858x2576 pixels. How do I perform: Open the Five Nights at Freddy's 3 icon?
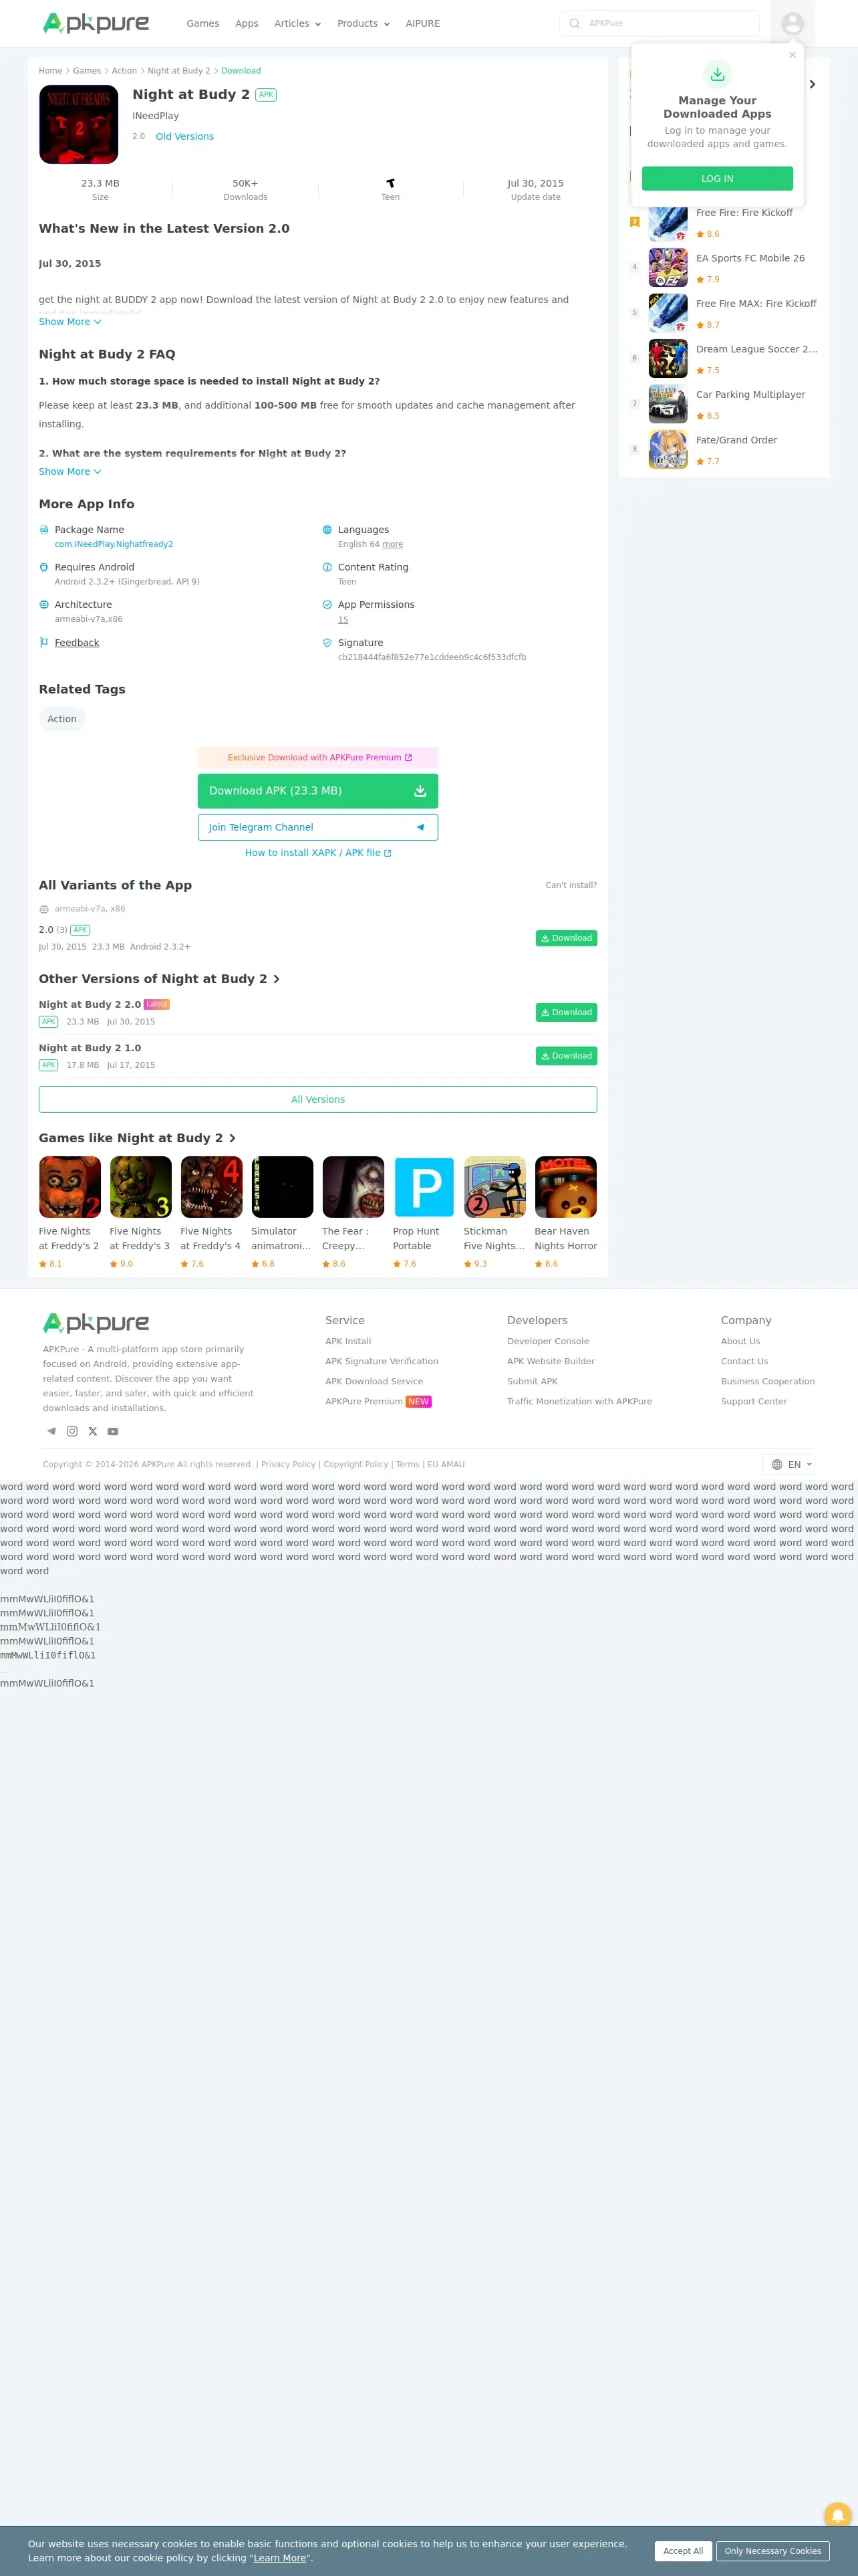coord(141,1187)
